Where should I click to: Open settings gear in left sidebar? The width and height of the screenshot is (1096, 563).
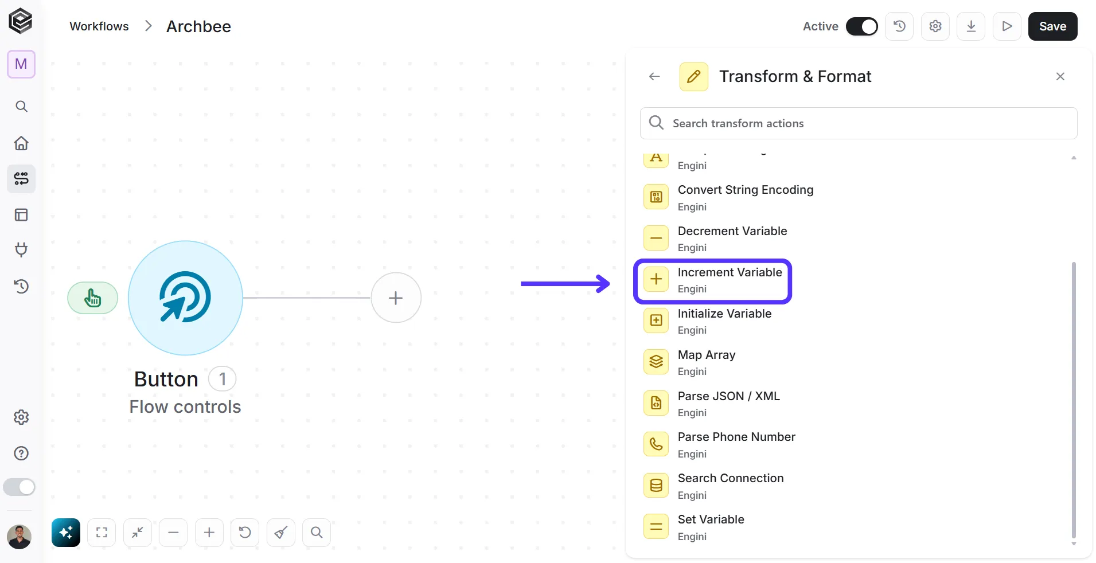point(21,417)
